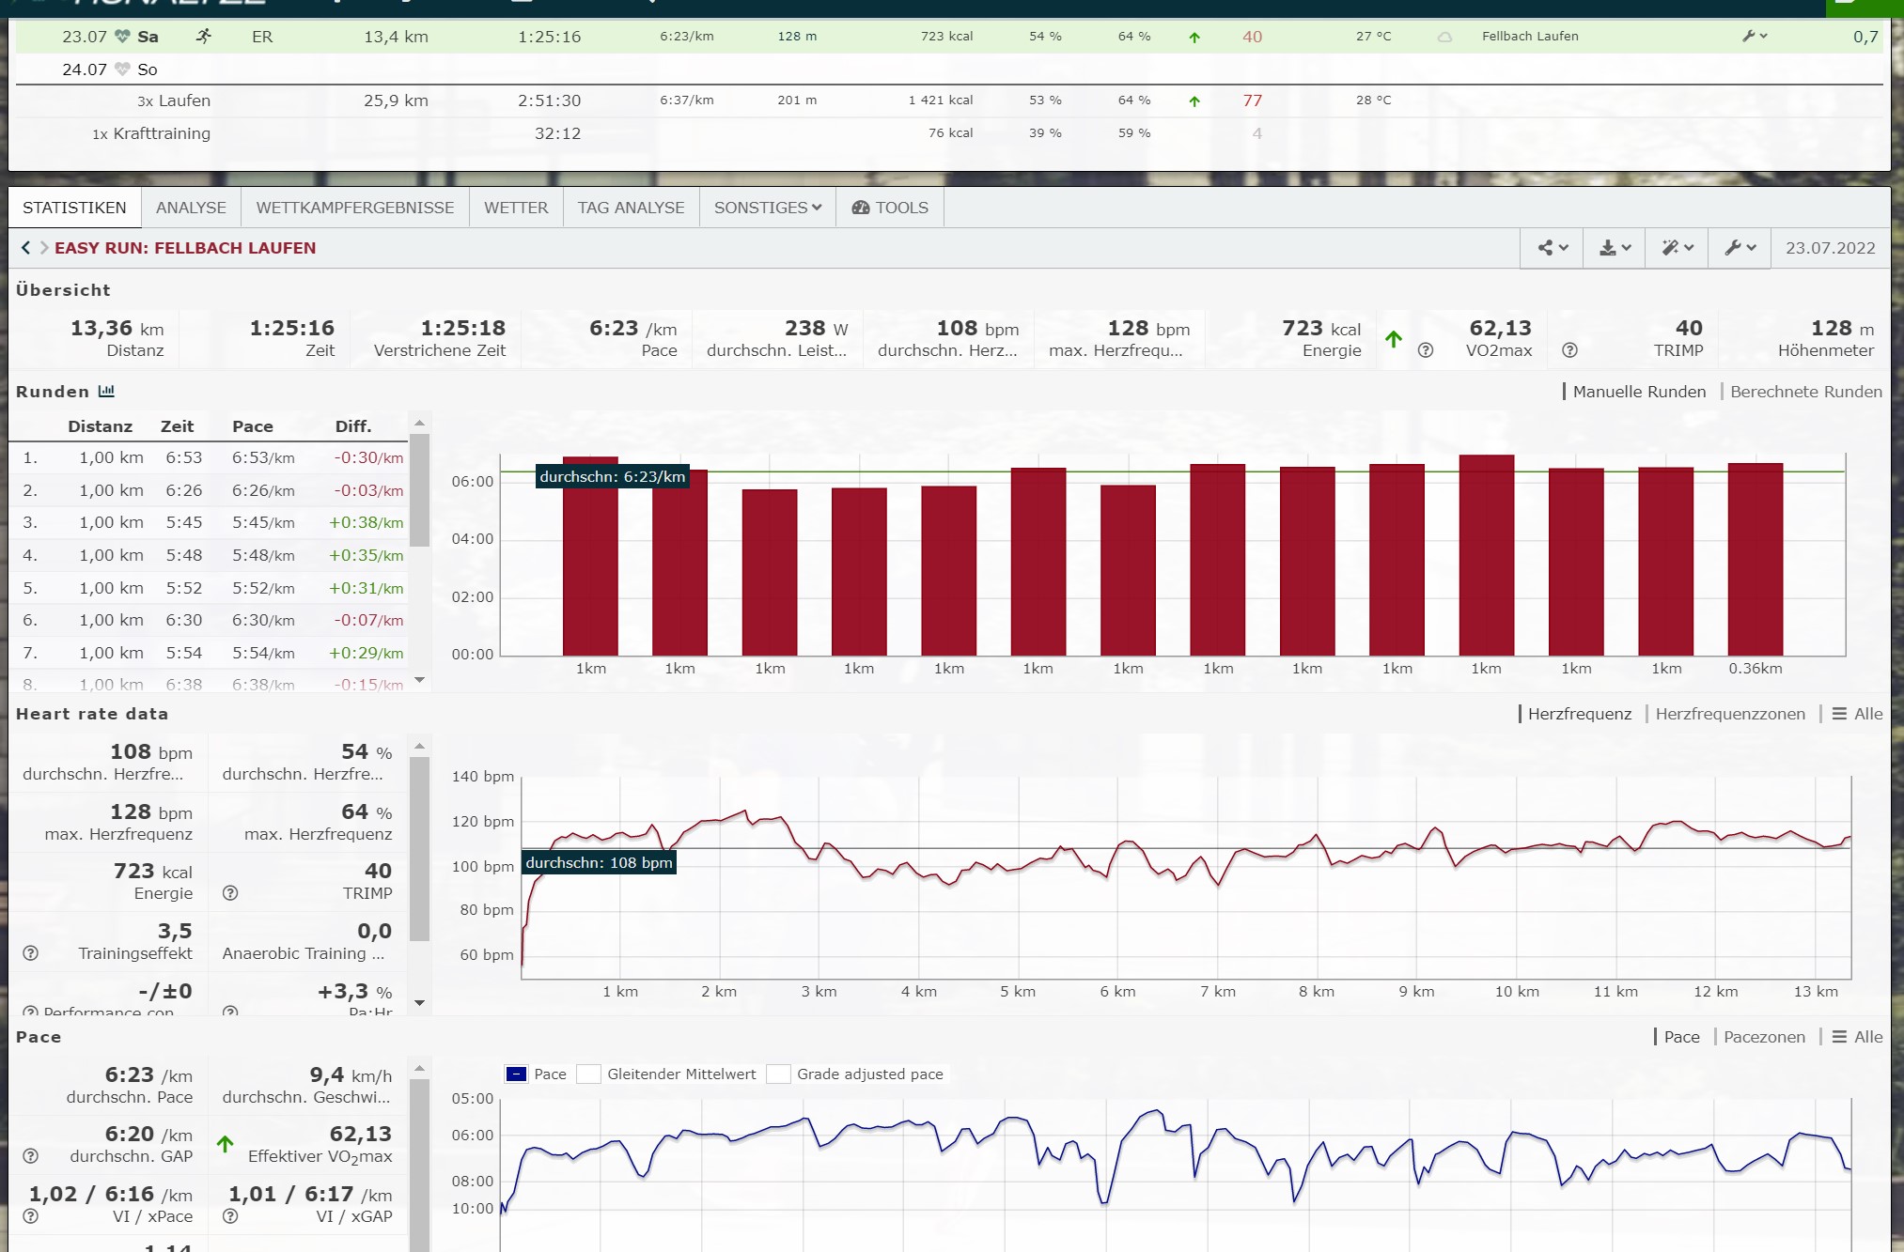The image size is (1904, 1252).
Task: Go to previous activity with left chevron
Action: click(x=25, y=248)
